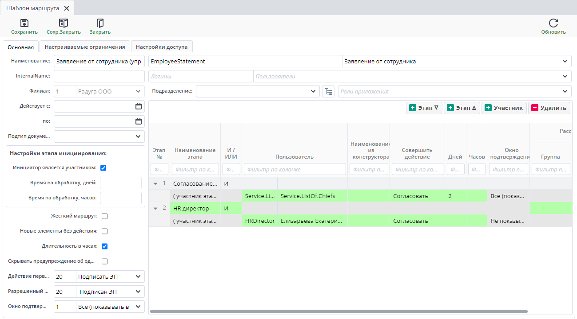Click the Сохранить save icon
577x319 pixels.
24,23
